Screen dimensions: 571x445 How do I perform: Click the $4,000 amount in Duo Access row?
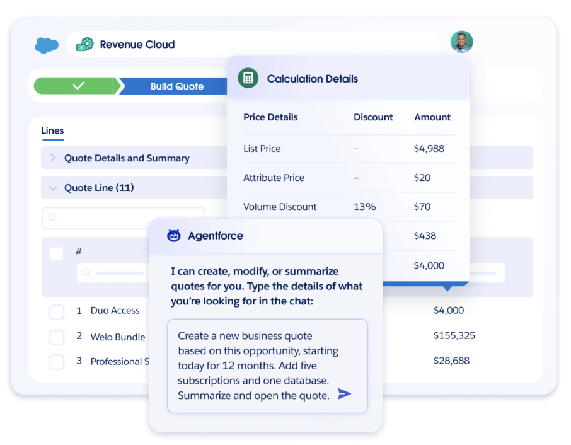click(449, 311)
